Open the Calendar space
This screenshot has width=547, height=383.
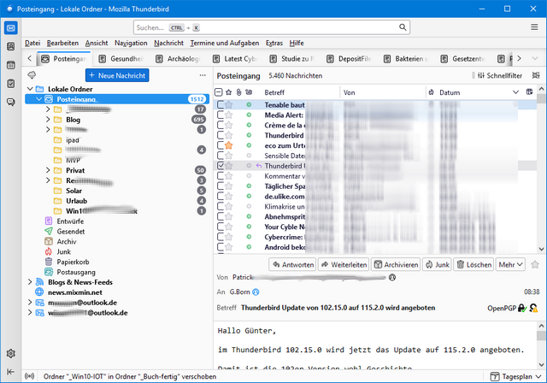point(11,65)
